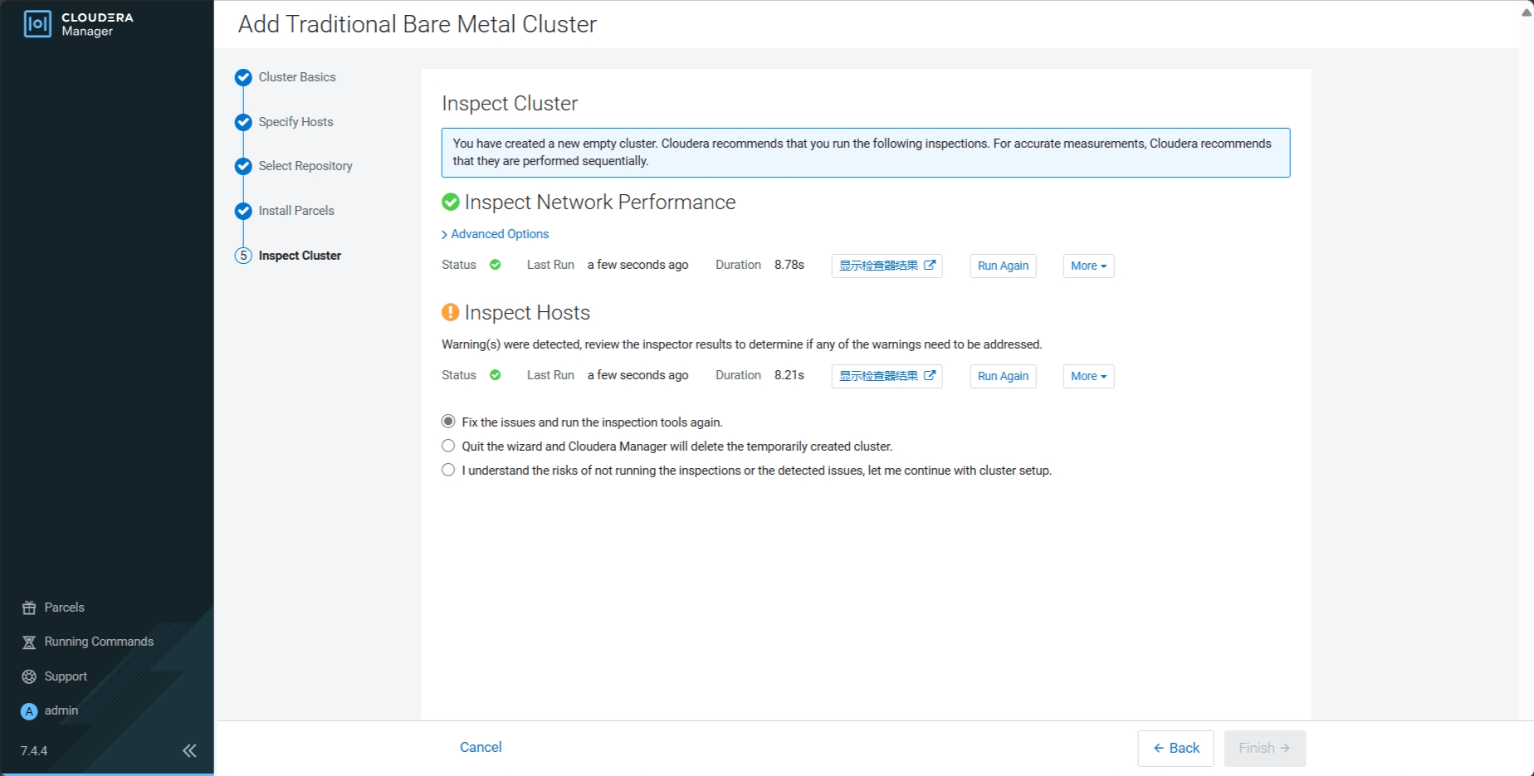Click the 'Warning(s) were detected' message text

pyautogui.click(x=741, y=344)
